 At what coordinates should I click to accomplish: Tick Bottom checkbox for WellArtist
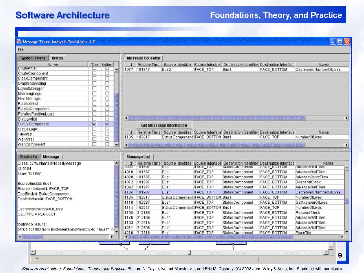(107, 139)
